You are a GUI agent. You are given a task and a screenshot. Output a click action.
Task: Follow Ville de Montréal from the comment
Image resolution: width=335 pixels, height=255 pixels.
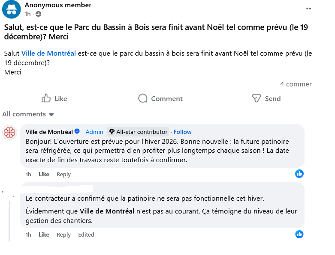pos(182,132)
